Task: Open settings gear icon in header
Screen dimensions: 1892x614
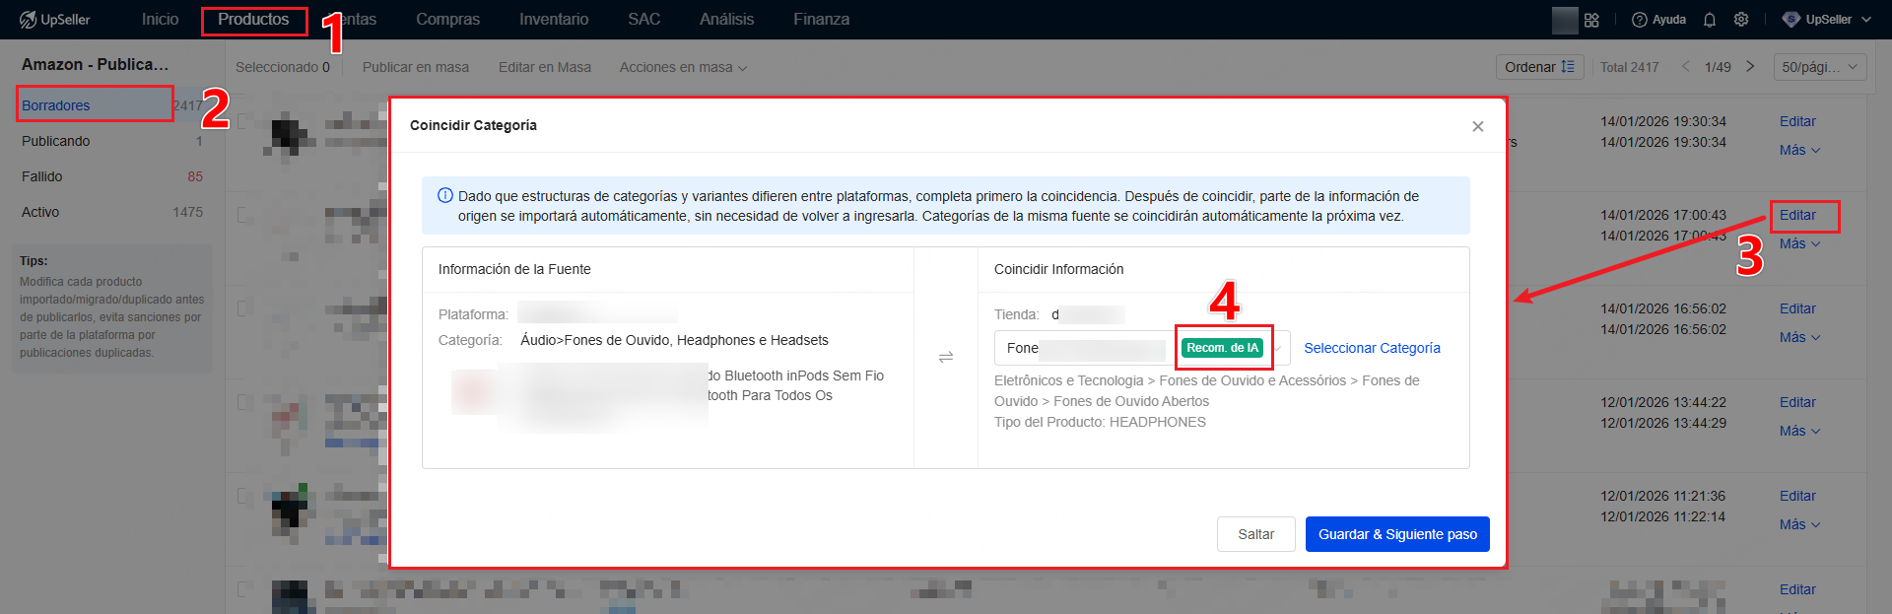Action: point(1741,20)
